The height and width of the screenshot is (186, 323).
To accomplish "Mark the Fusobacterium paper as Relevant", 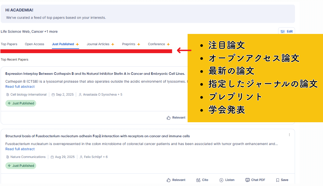I will click(x=176, y=180).
